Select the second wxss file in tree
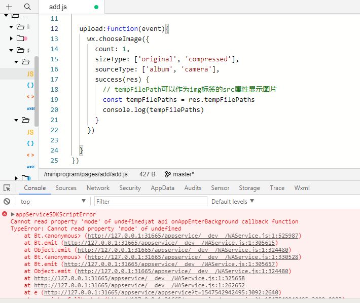 30,167
